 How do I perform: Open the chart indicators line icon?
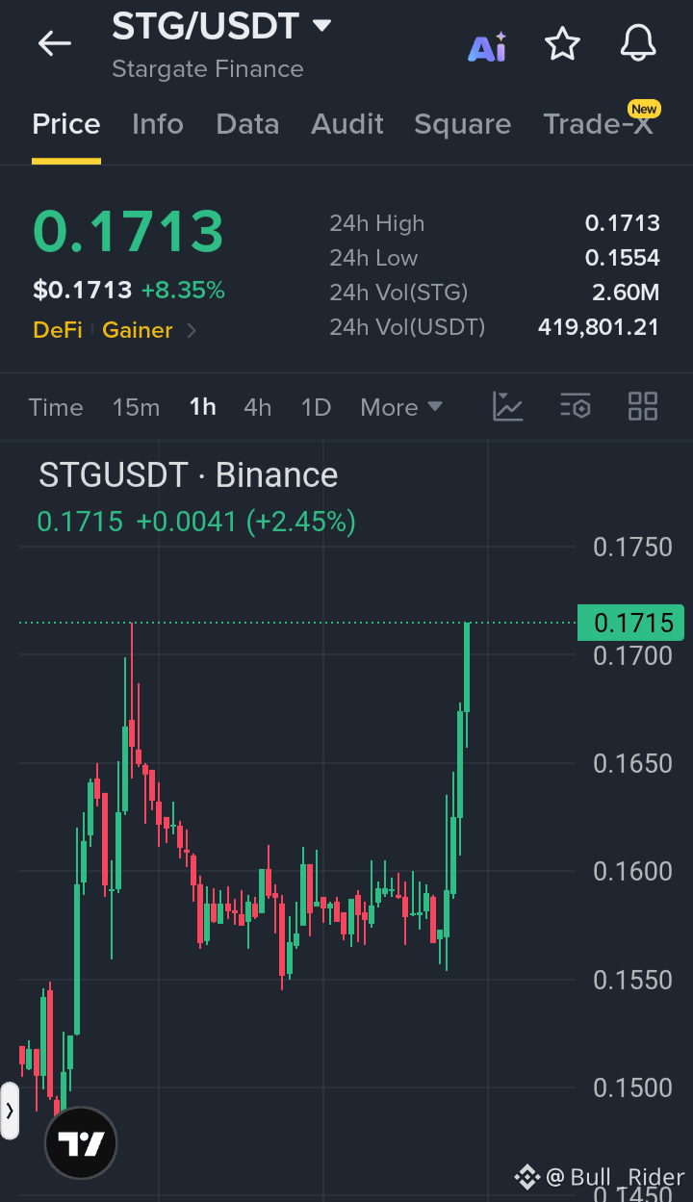point(508,406)
